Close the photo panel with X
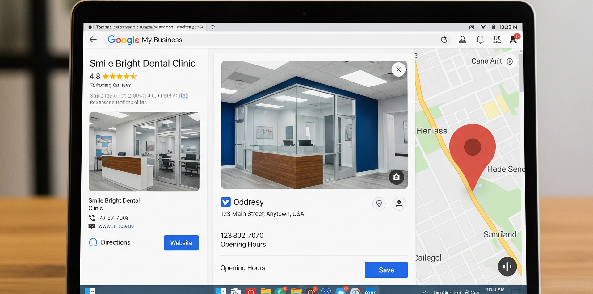 [398, 70]
